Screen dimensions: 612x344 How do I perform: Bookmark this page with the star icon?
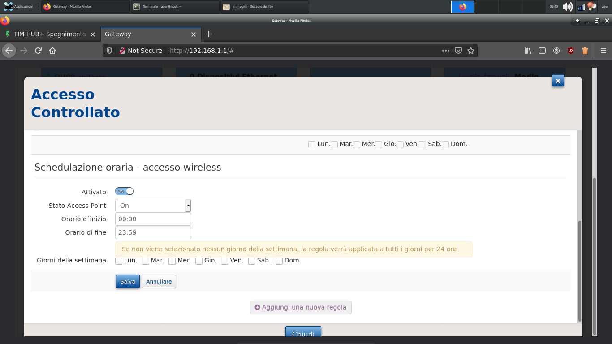click(x=470, y=51)
